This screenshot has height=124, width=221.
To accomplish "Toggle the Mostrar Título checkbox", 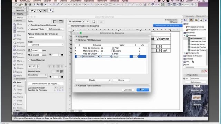I will pyautogui.click(x=29, y=29).
